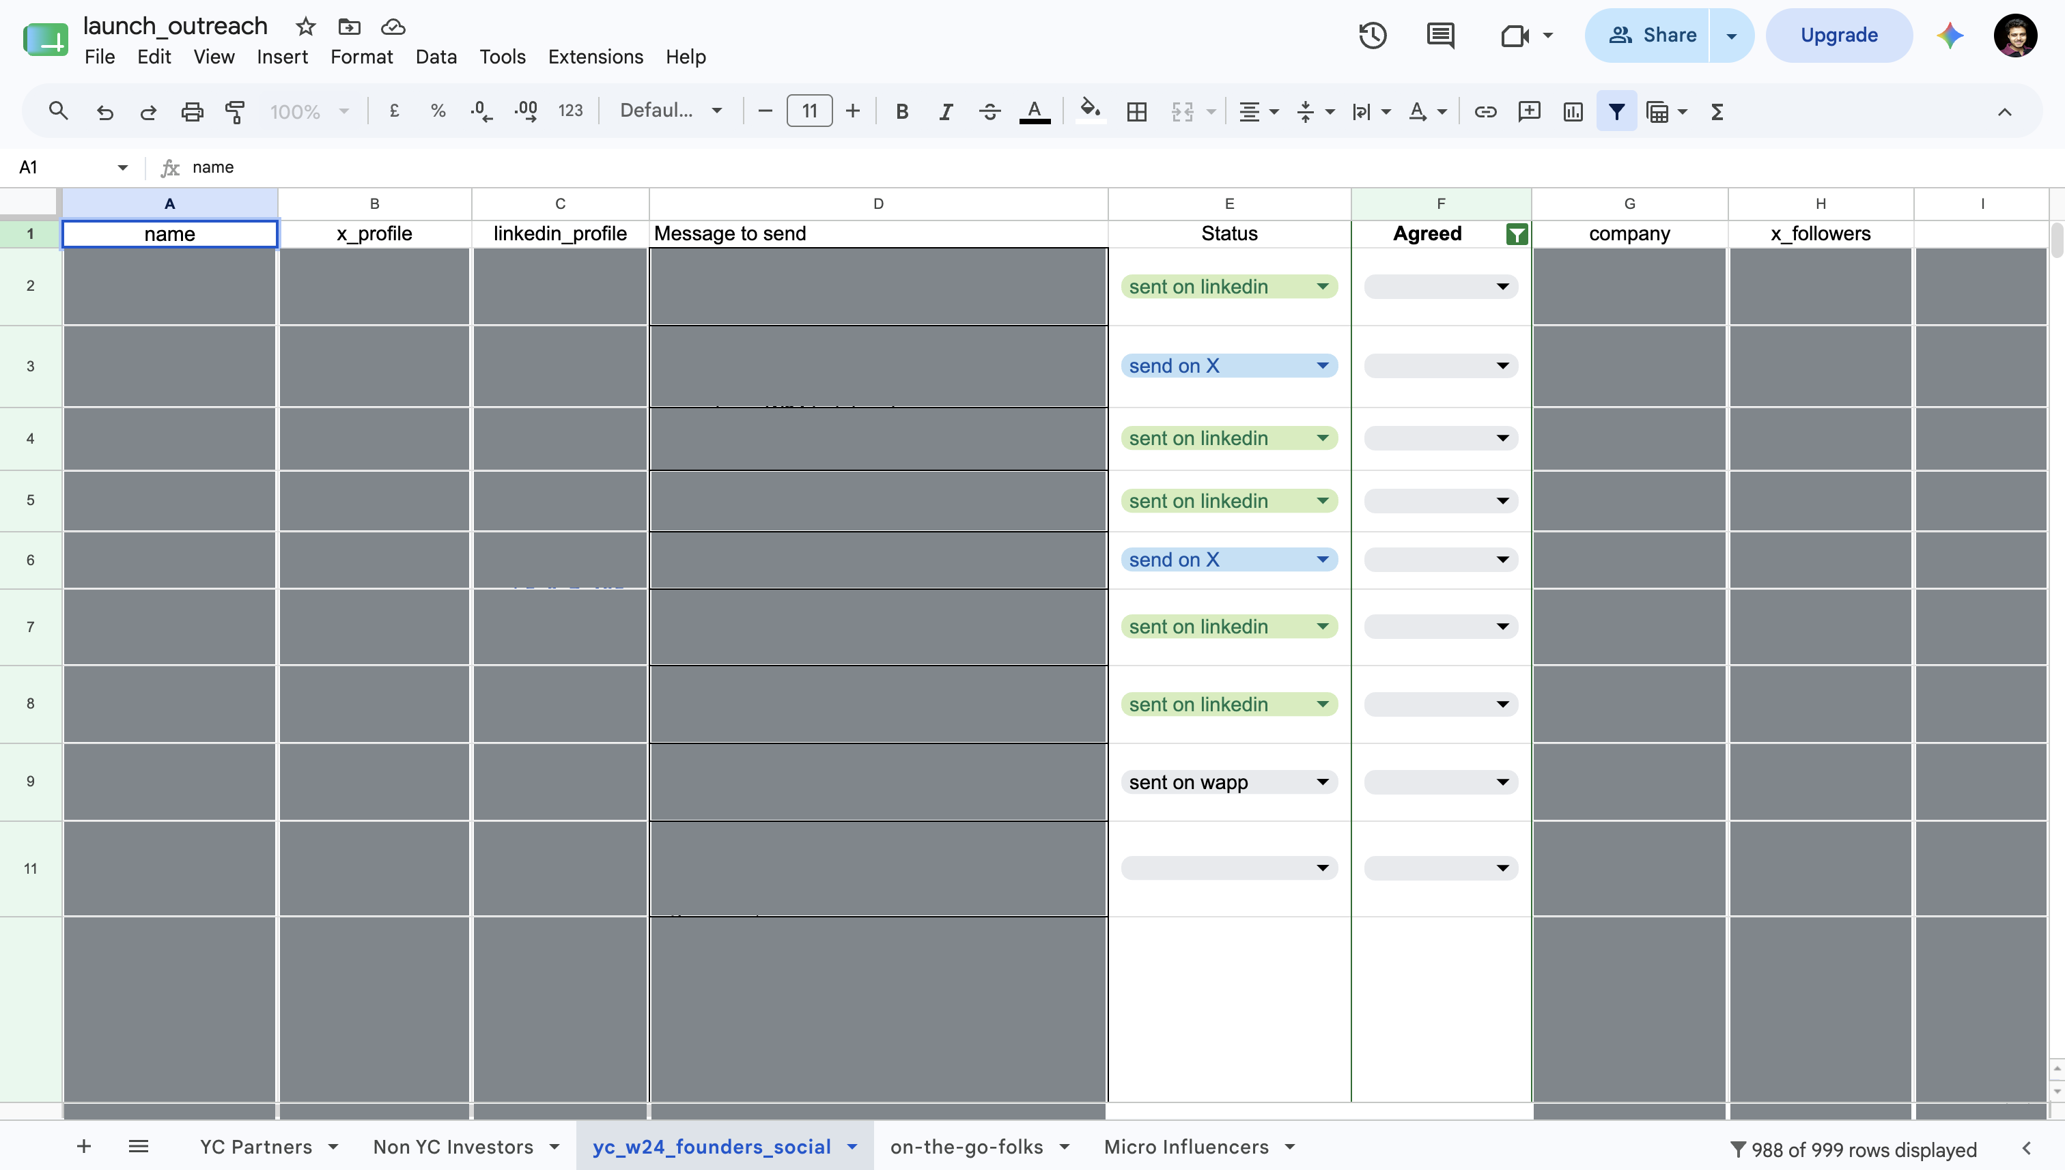The height and width of the screenshot is (1170, 2065).
Task: Open version history clock icon
Action: pos(1373,35)
